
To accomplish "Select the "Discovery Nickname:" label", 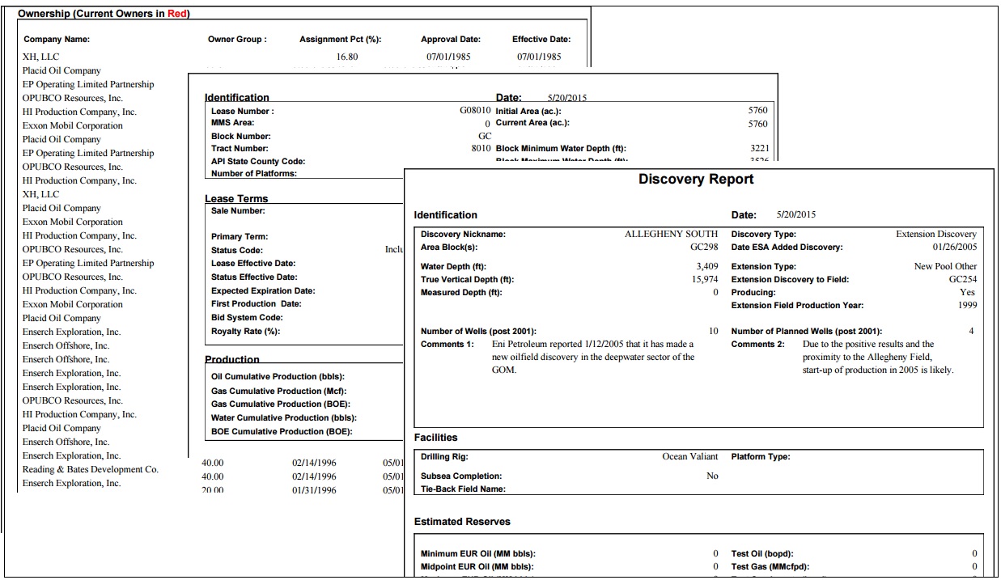I will (x=463, y=235).
